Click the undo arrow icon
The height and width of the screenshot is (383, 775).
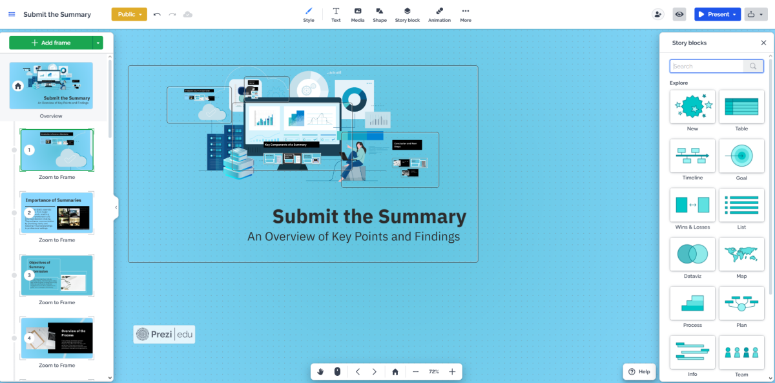[x=157, y=14]
